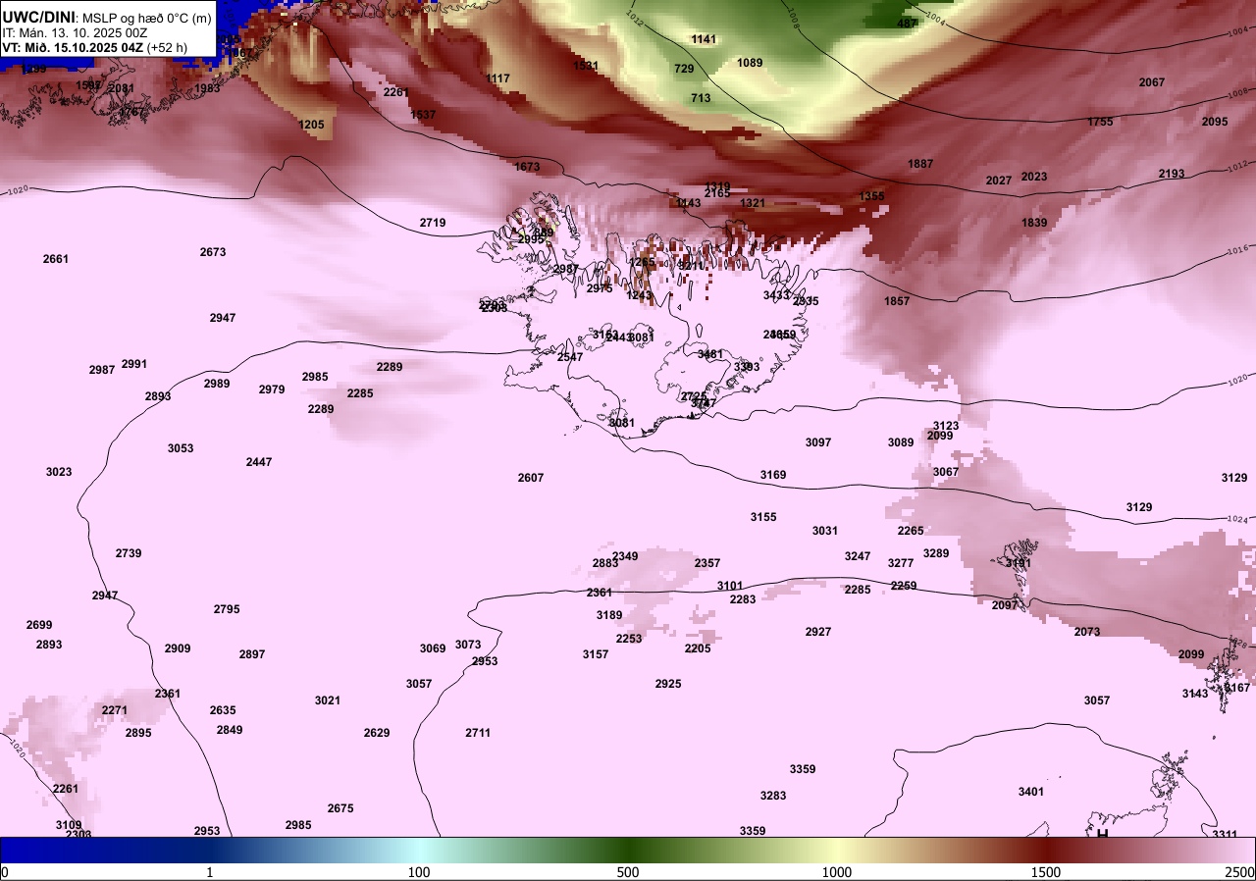Click the height value 1205

tap(311, 125)
